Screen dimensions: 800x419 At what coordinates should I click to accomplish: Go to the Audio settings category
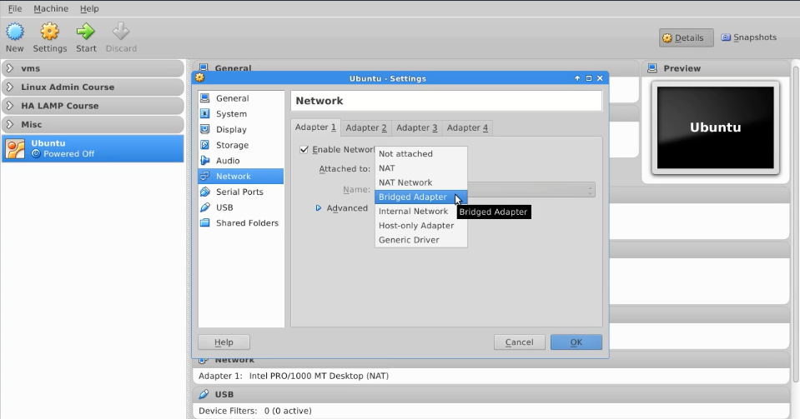point(228,161)
